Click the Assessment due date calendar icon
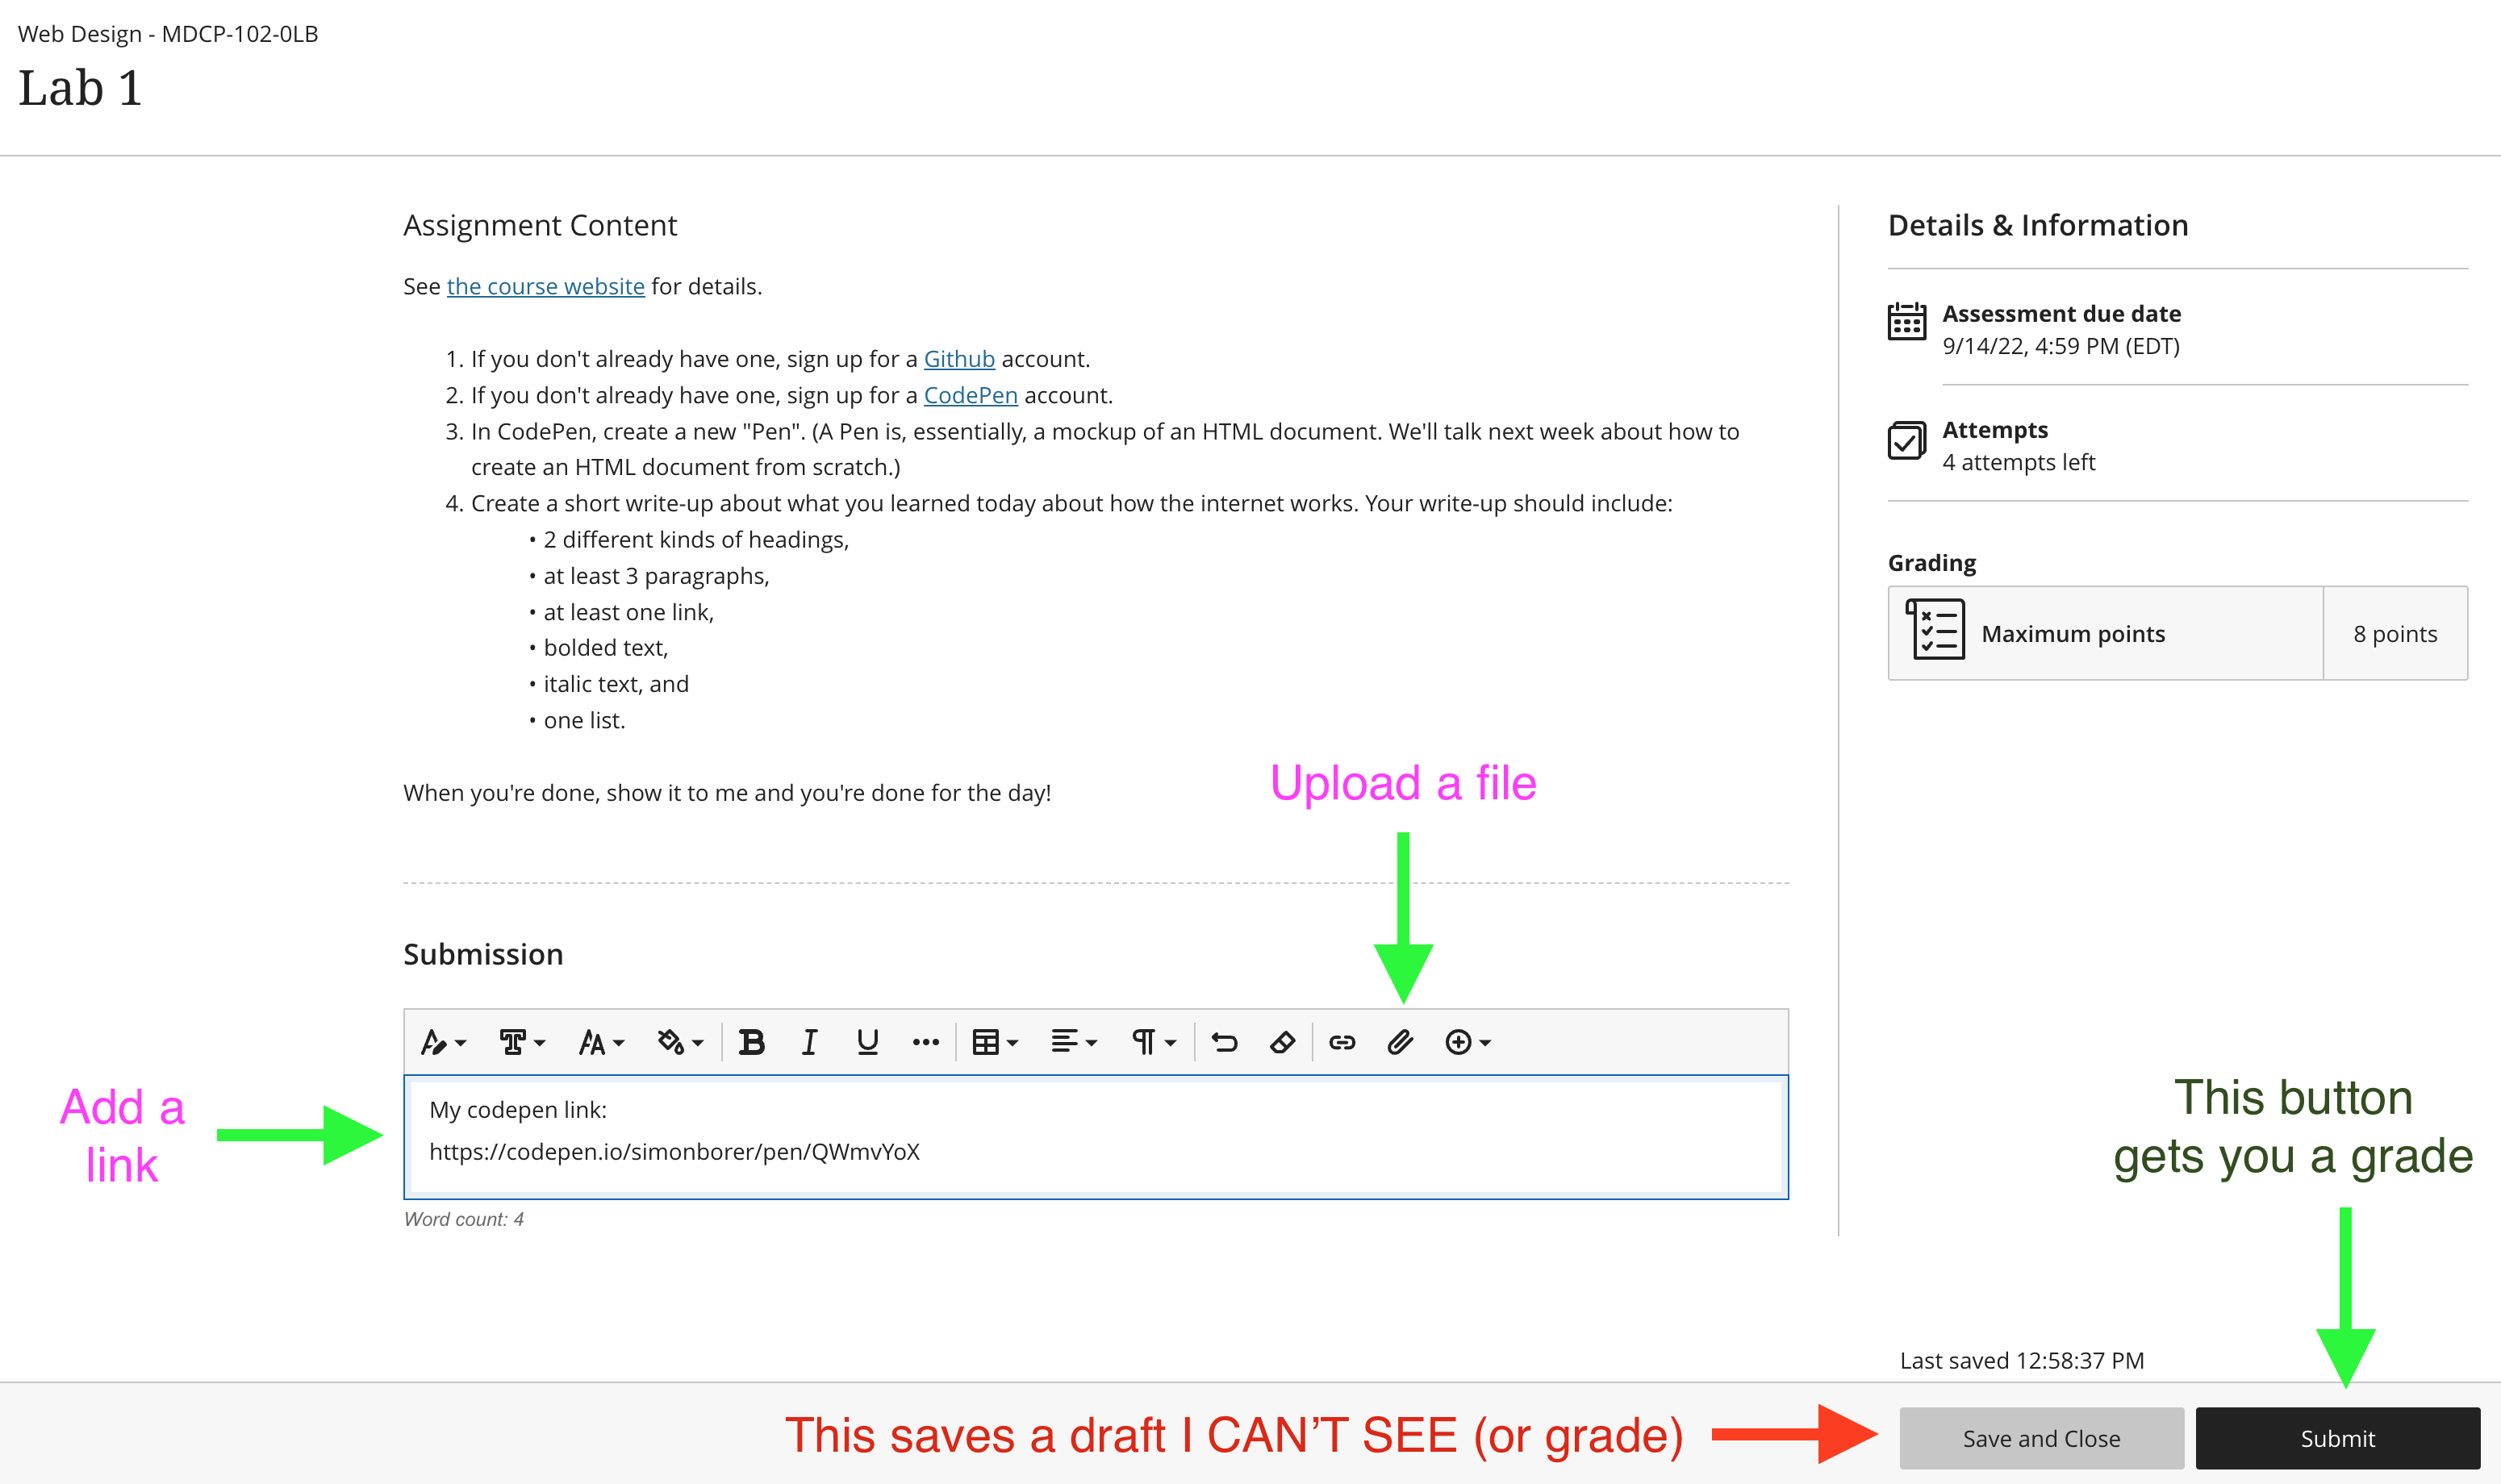2501x1484 pixels. [1906, 322]
